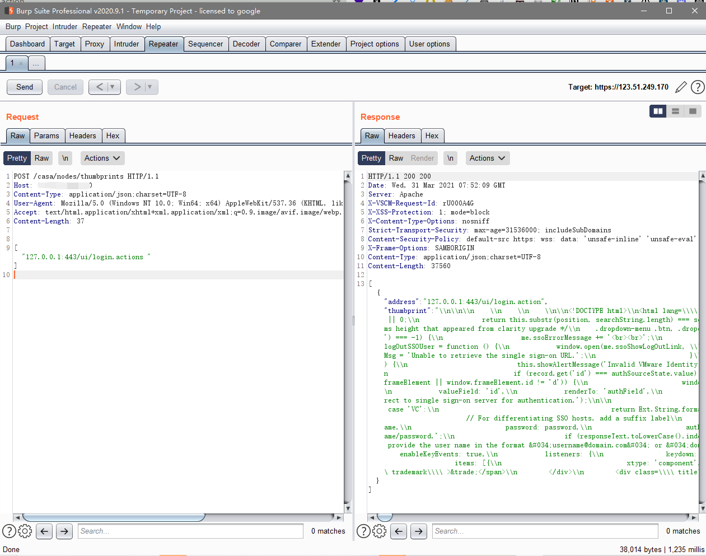
Task: Open the Window menu
Action: tap(129, 26)
